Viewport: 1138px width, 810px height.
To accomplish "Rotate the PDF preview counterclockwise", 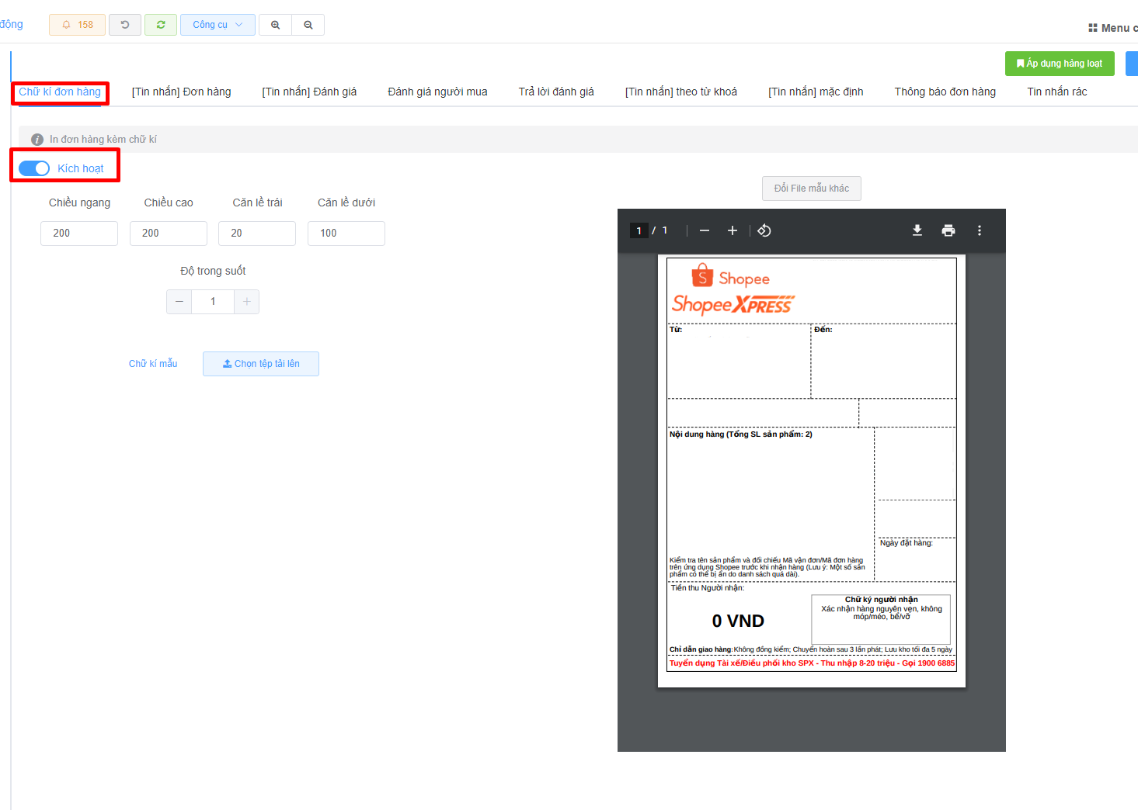I will coord(764,230).
